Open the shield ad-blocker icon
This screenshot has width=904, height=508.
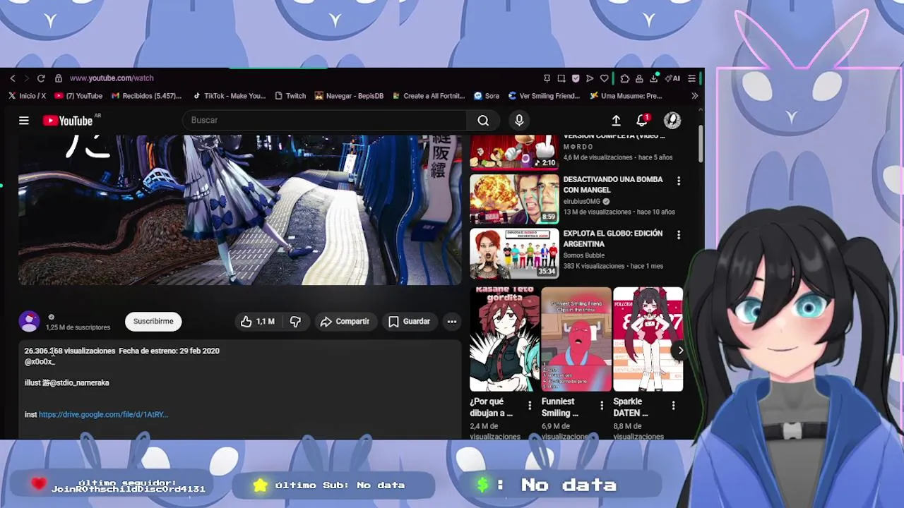point(576,78)
